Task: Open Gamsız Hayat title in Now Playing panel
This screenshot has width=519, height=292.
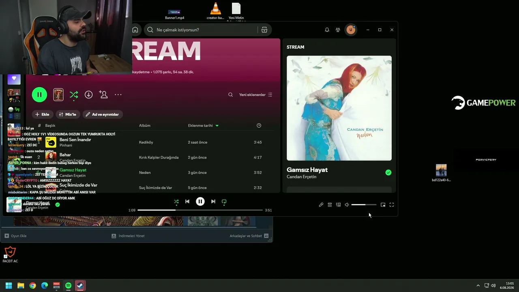Action: [x=307, y=170]
